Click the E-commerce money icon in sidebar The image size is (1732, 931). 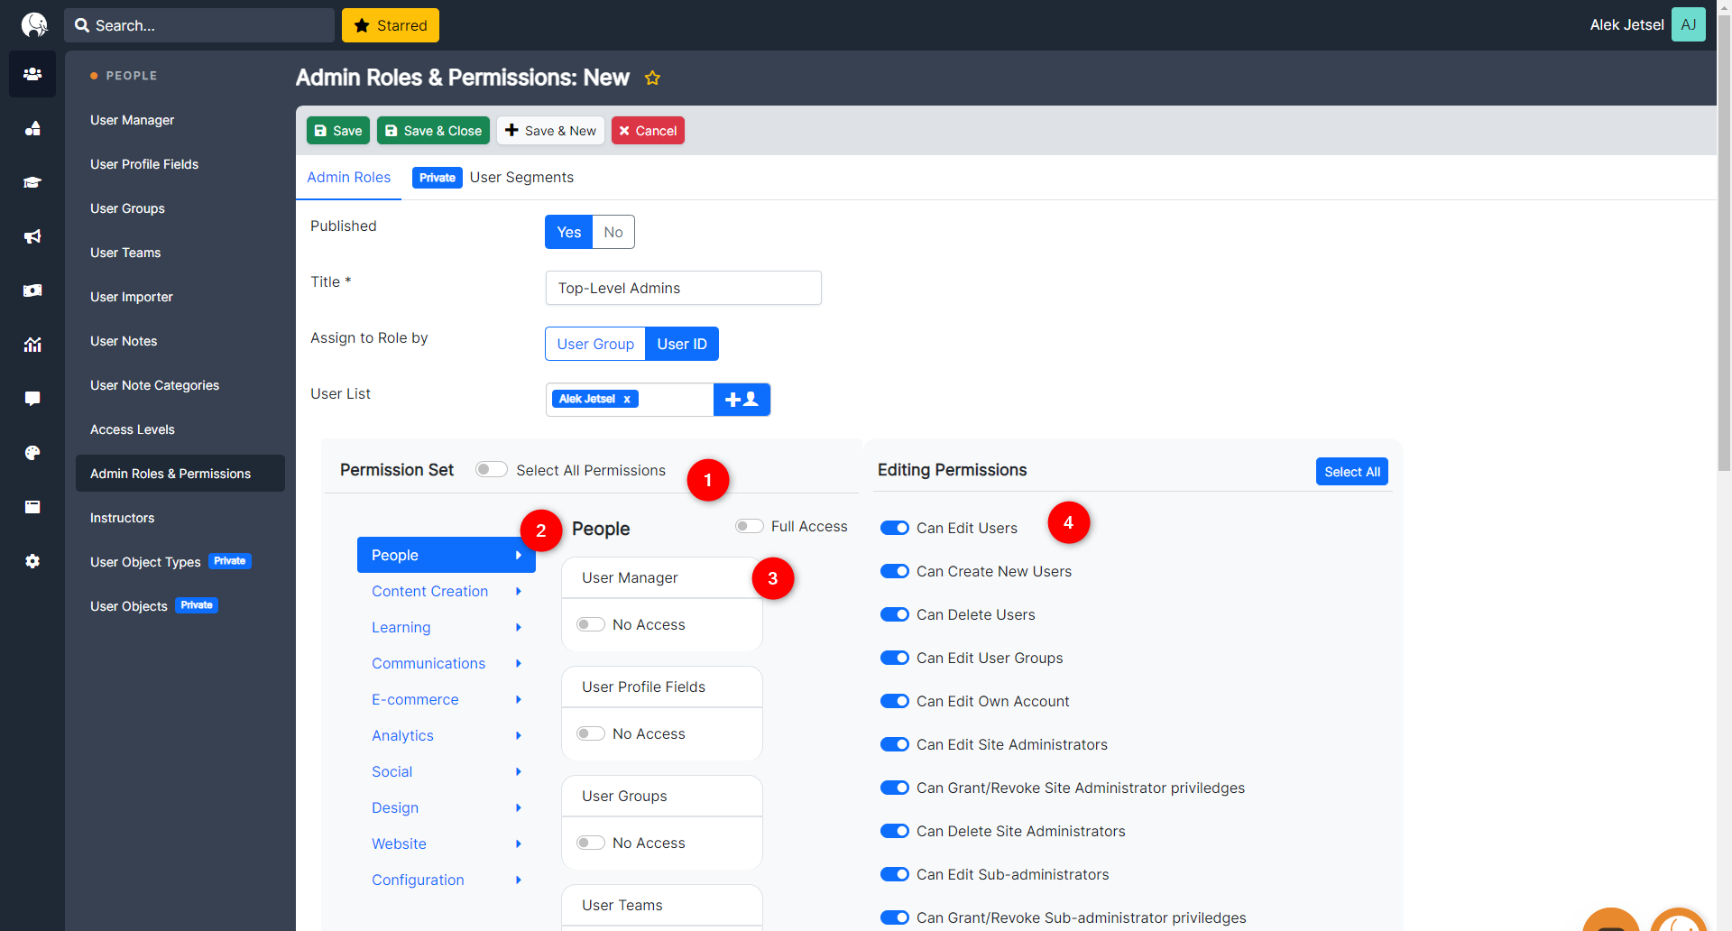click(x=32, y=290)
